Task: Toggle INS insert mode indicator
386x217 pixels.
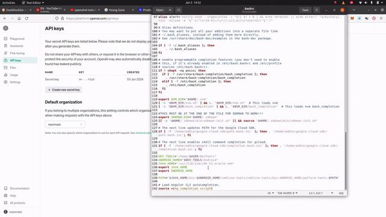Action: coord(341,193)
